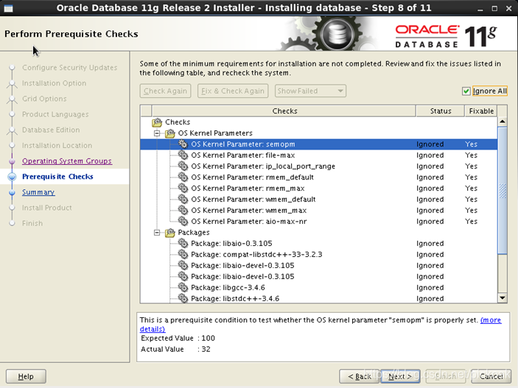Click gear icon beside file-max parameter
The image size is (518, 388).
pos(183,155)
